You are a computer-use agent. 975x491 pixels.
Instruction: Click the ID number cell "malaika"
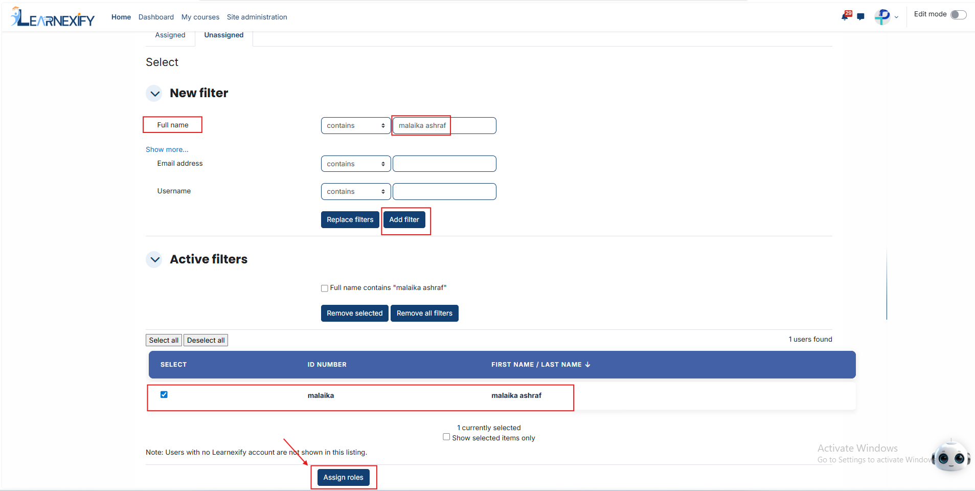point(321,396)
